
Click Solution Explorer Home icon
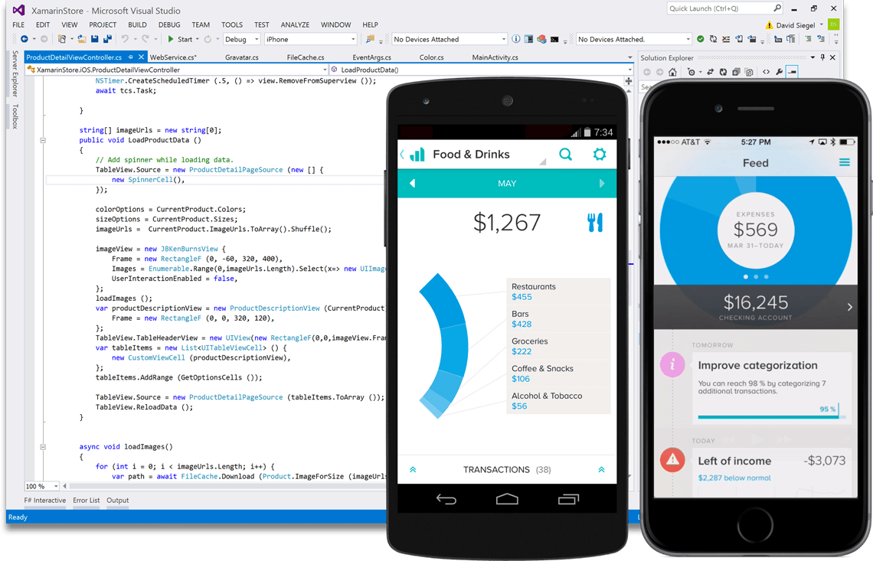[672, 72]
